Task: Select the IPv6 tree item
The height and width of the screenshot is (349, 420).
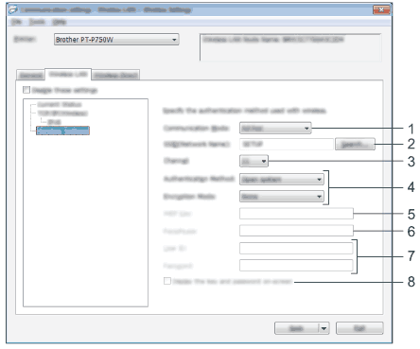Action: [54, 121]
